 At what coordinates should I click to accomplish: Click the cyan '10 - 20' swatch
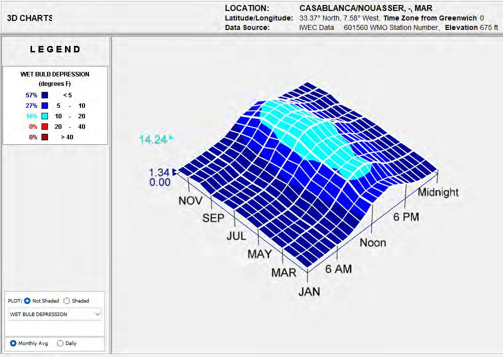[45, 116]
